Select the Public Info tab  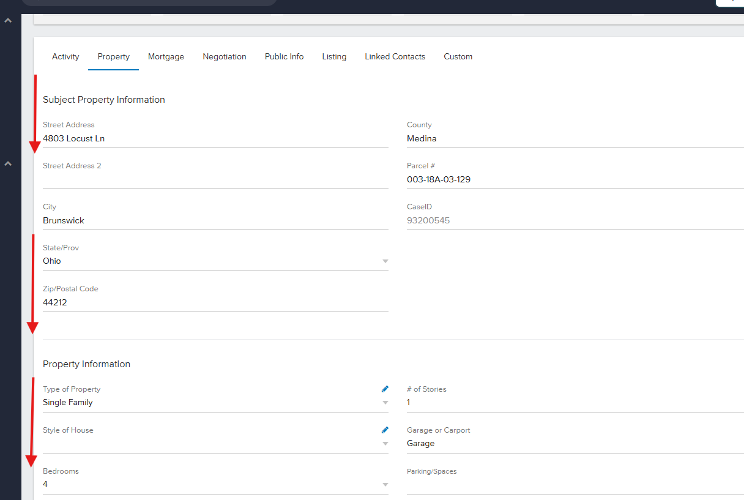pyautogui.click(x=284, y=56)
